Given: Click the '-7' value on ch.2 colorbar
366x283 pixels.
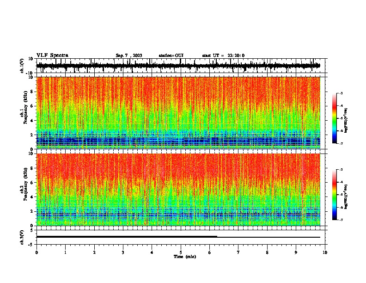Looking at the screenshot, I should point(341,220).
